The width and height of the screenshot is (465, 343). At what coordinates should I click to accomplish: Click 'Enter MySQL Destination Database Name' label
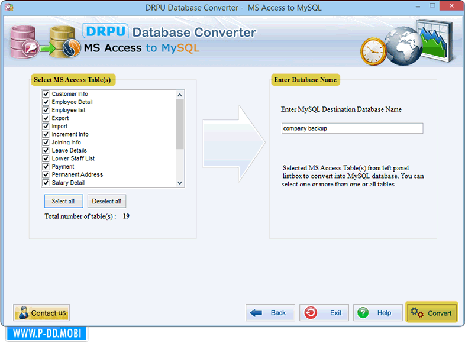click(341, 109)
